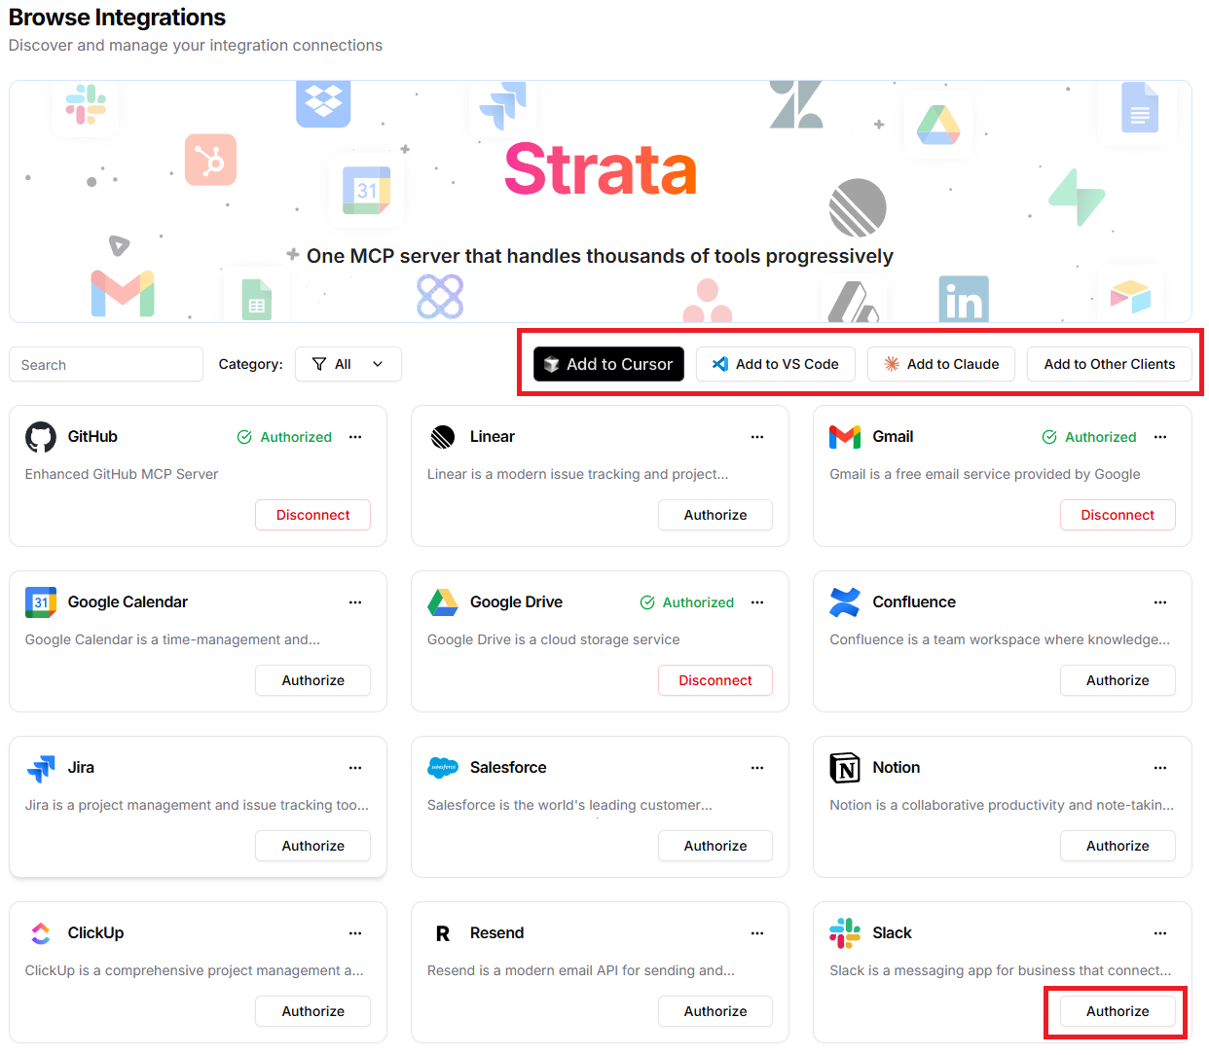
Task: Select the Linear app icon
Action: tap(443, 437)
